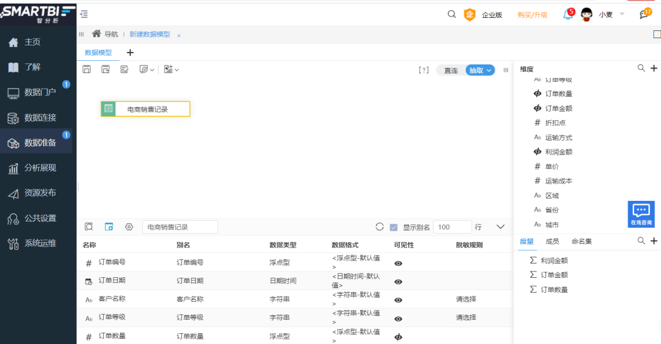661x344 pixels.
Task: Toggle hidden icon on 订单金额 dimension
Action: [537, 109]
